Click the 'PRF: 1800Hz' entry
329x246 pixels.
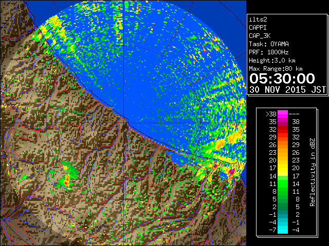point(269,52)
